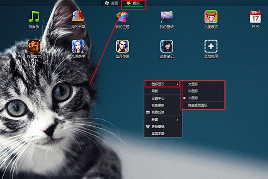
Task: Open 我的壁纸 wallpaper icon
Action: [x=167, y=17]
